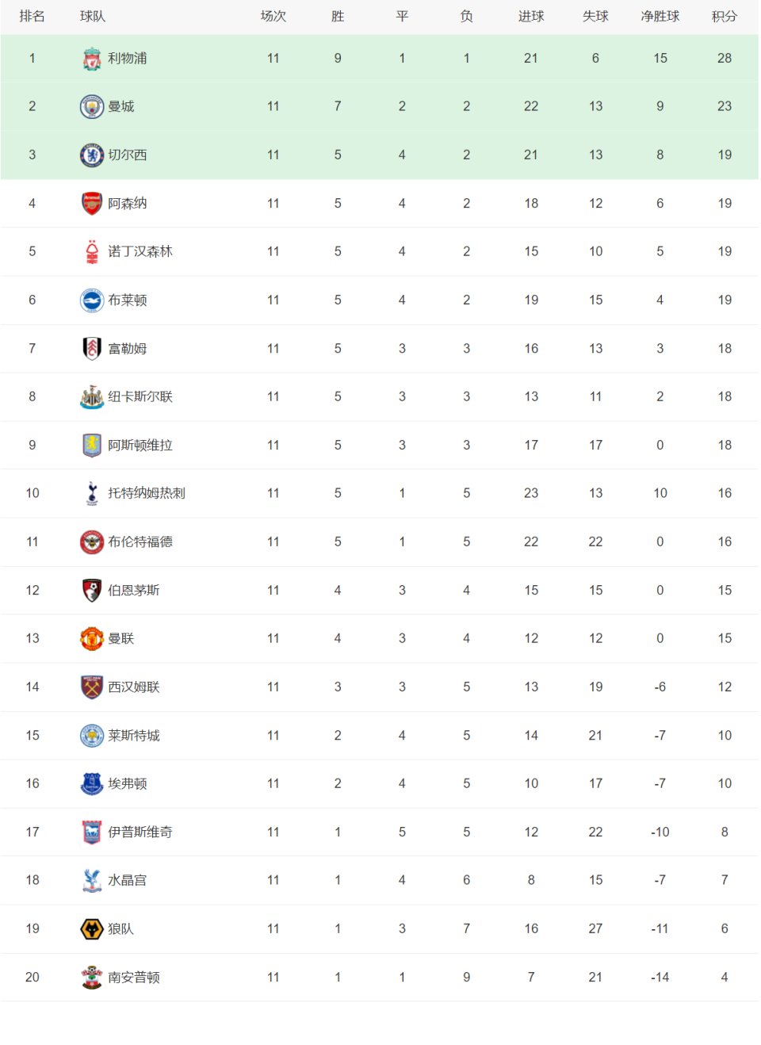Click the Everton club crest icon

92,783
